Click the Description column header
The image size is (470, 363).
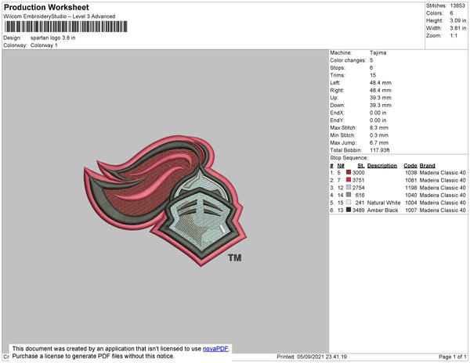click(382, 166)
